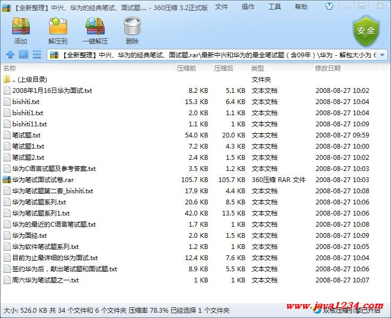Click the 一键解压 (One-click extract) icon
The height and width of the screenshot is (318, 391).
coord(95,26)
